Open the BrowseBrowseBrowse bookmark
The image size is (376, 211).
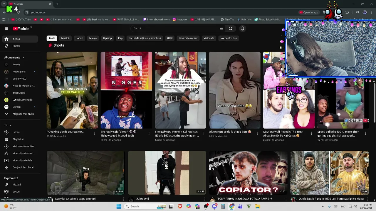point(156,19)
